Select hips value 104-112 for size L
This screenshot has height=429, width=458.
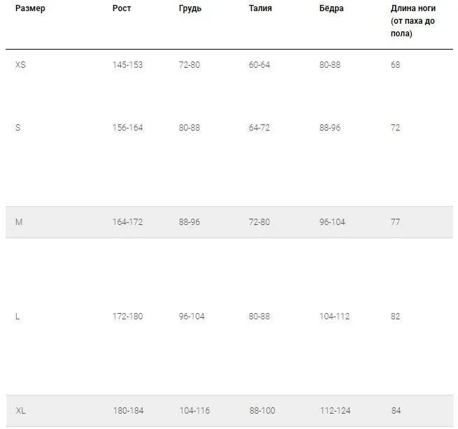tap(334, 317)
